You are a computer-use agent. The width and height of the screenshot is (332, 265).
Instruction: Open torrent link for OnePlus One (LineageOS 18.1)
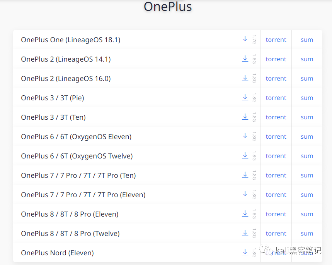pos(276,40)
